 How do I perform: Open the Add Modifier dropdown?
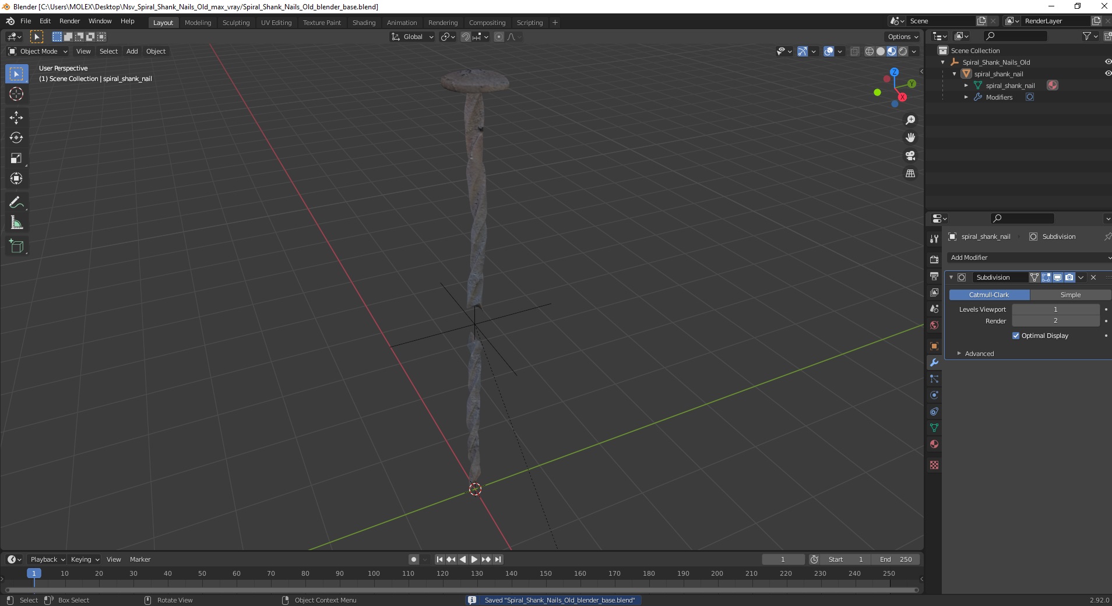[x=1030, y=258]
